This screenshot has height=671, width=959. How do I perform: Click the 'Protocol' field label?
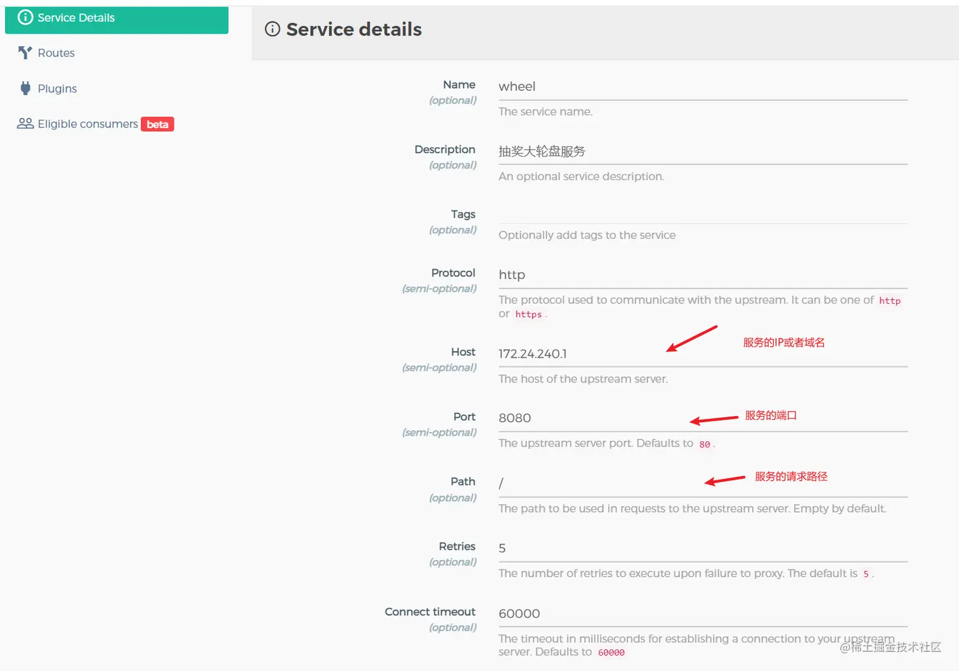pos(453,273)
